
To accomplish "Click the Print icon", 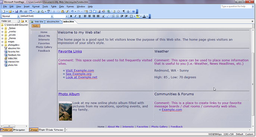I will [x=38, y=12].
